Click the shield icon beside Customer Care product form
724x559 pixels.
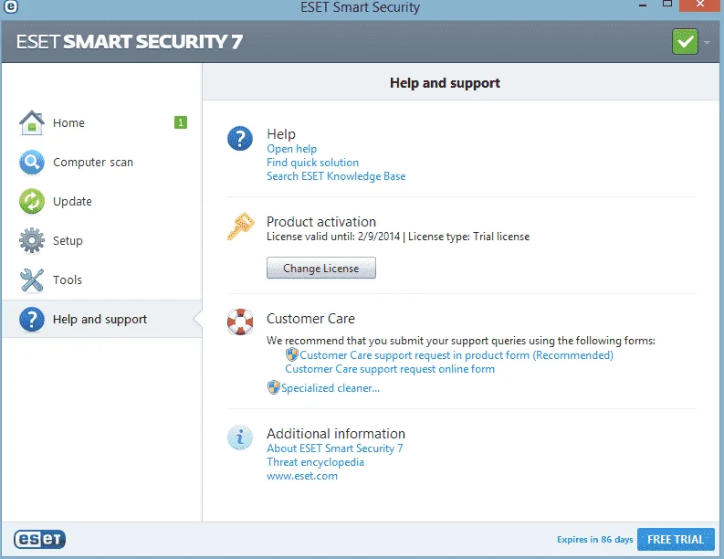coord(292,354)
